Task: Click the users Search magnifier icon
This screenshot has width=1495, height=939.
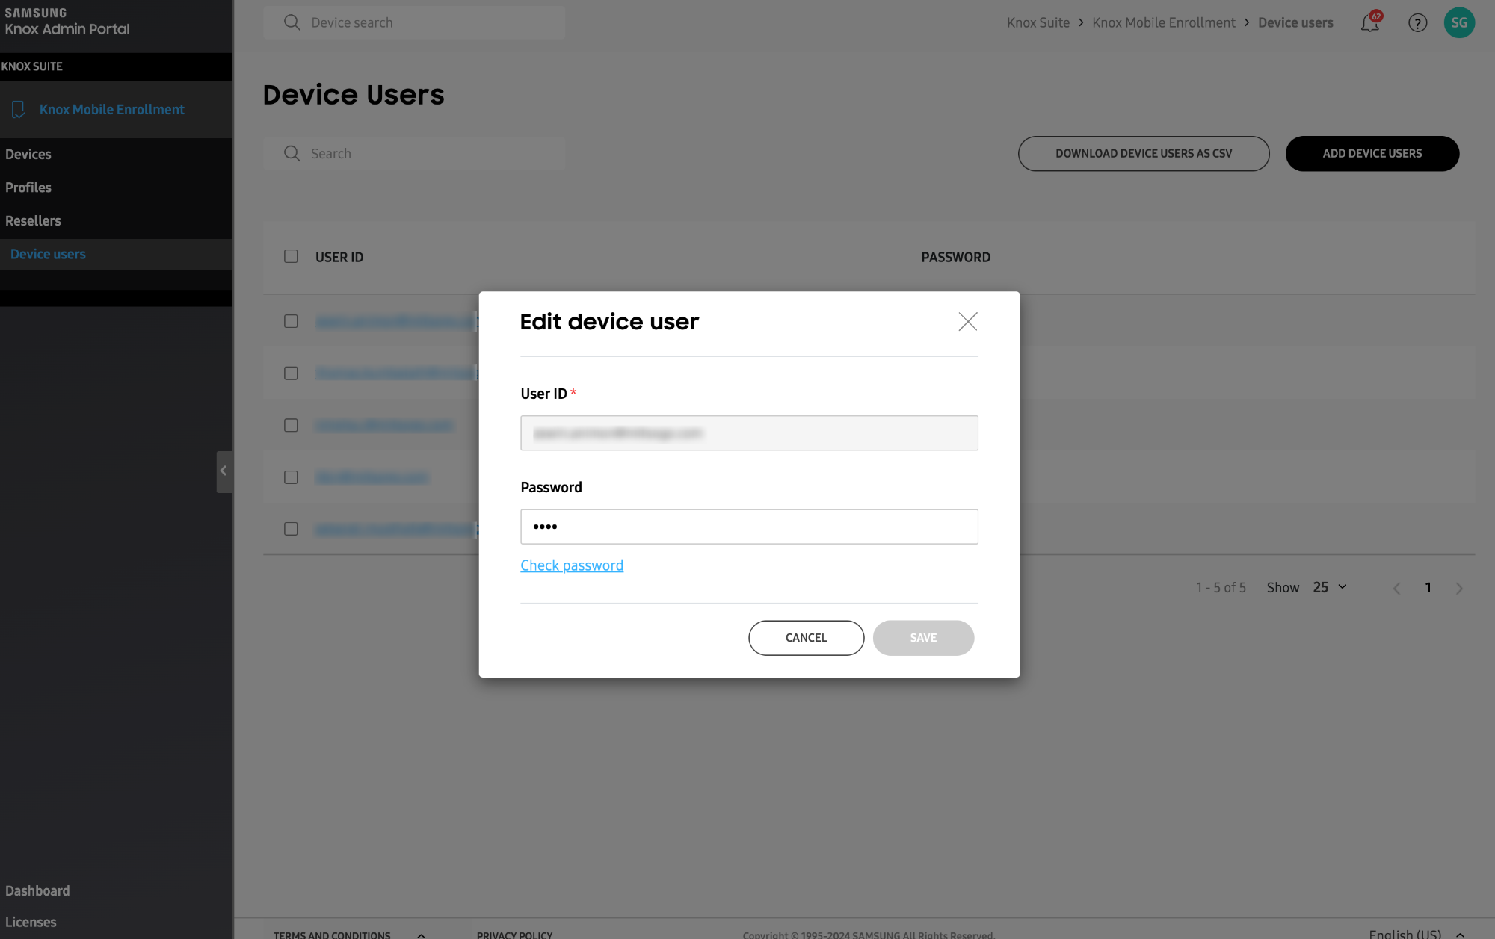Action: pos(292,153)
